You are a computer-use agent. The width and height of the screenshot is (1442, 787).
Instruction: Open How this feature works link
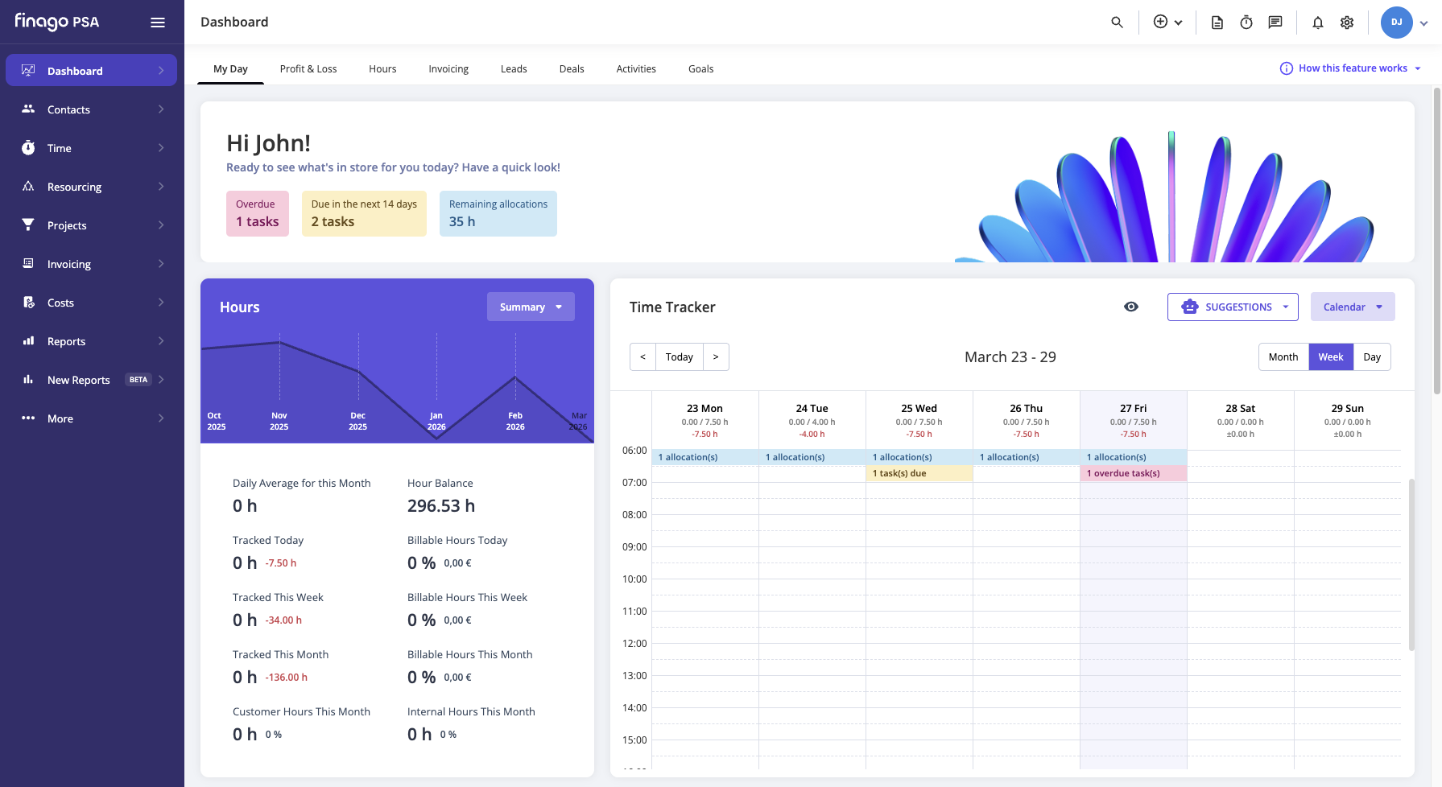[1351, 68]
